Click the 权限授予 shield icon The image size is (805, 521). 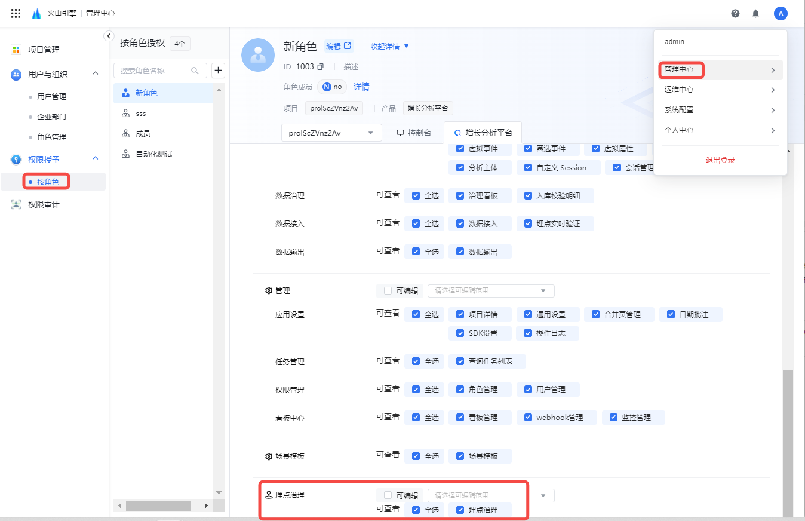pyautogui.click(x=17, y=159)
